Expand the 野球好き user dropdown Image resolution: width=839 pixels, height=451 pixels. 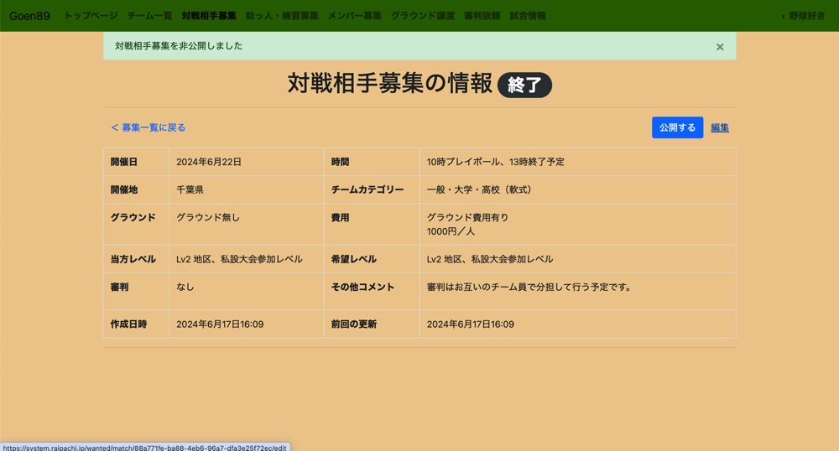(803, 15)
